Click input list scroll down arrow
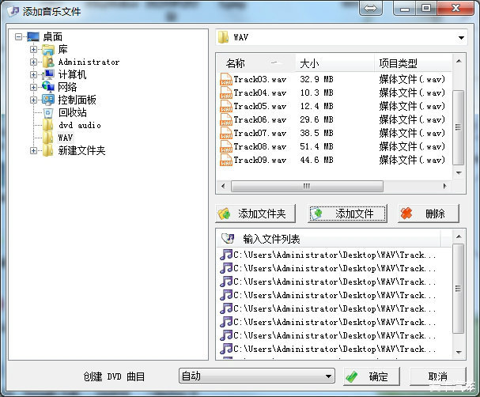The image size is (480, 397). [459, 352]
